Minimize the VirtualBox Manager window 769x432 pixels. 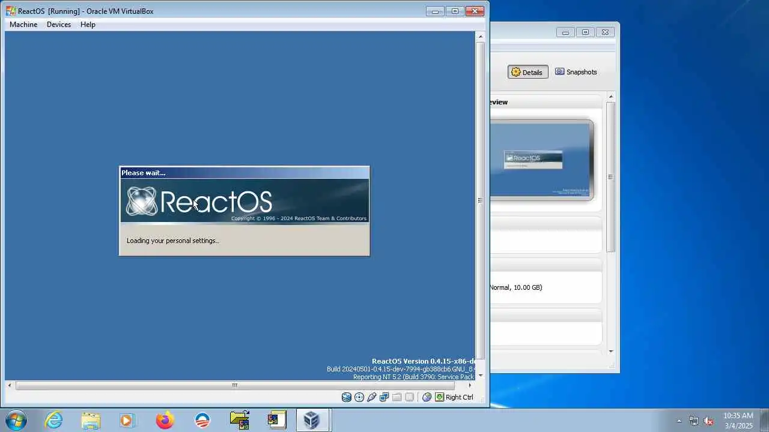coord(565,32)
